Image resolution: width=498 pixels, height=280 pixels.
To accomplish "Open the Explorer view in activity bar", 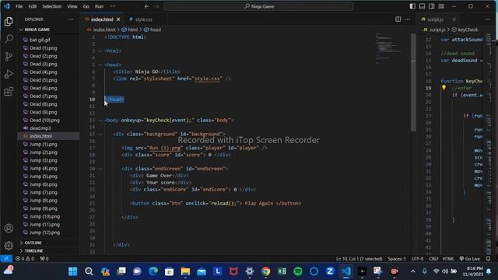I will tap(9, 22).
